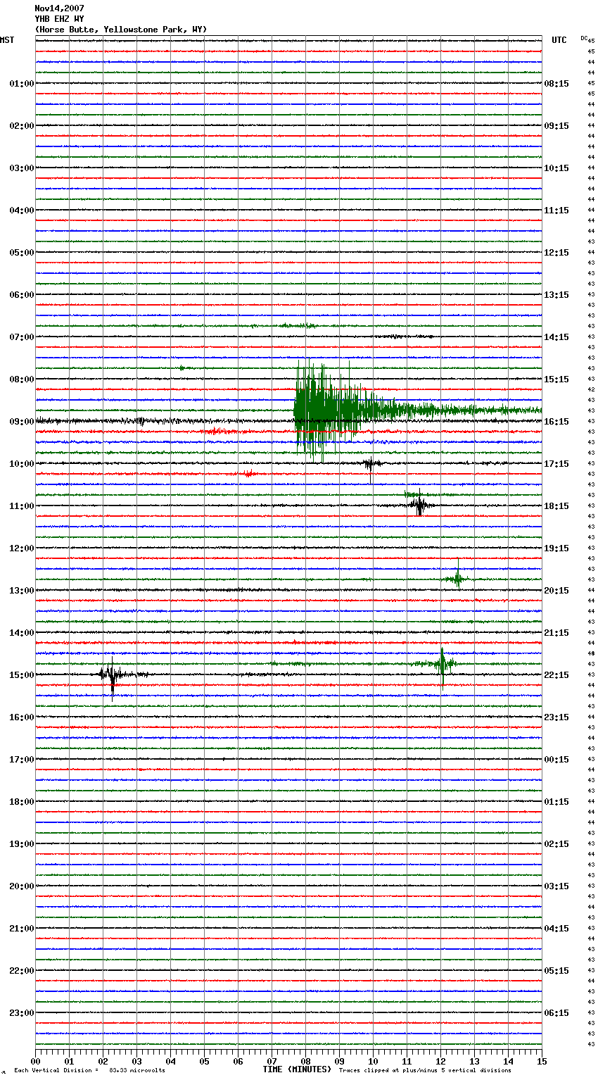Click the MST label 07:00

(21, 337)
